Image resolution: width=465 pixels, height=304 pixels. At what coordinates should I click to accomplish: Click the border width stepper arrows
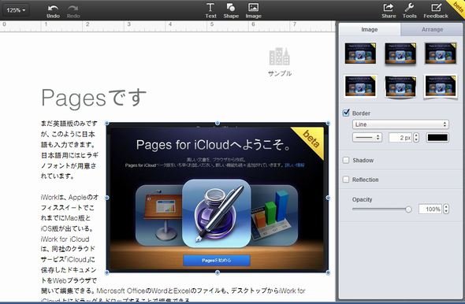click(x=416, y=138)
